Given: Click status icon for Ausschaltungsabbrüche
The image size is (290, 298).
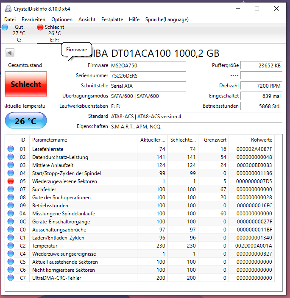Looking at the screenshot, I should coord(11,229).
